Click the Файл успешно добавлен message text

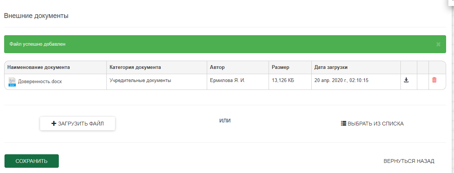(x=37, y=44)
